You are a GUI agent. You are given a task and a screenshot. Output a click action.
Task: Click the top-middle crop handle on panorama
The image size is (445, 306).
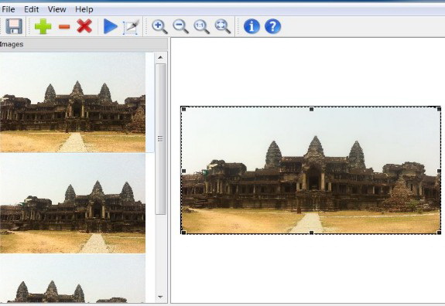(311, 109)
